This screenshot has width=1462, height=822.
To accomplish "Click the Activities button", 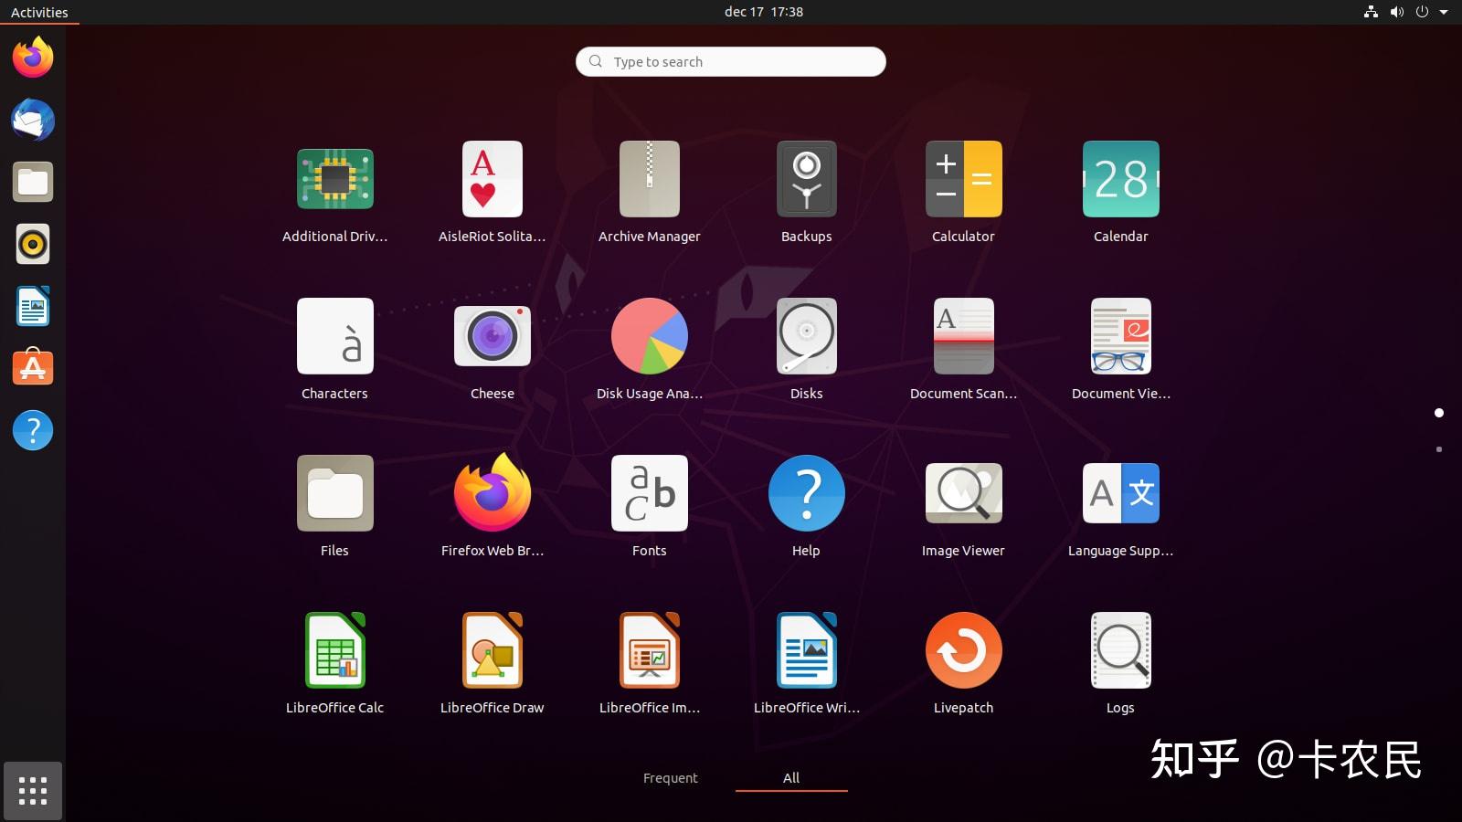I will 39,12.
